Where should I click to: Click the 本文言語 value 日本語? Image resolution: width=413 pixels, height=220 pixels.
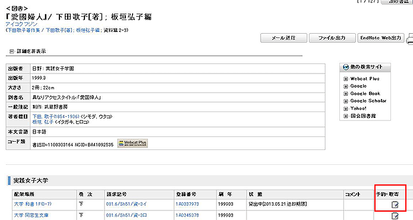tap(39, 132)
